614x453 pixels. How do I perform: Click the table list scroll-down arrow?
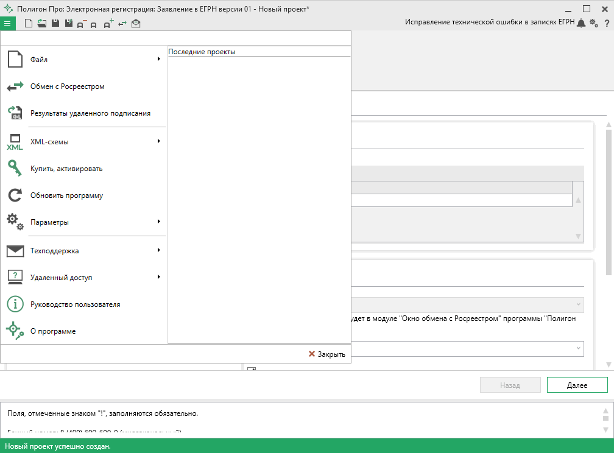coord(578,236)
